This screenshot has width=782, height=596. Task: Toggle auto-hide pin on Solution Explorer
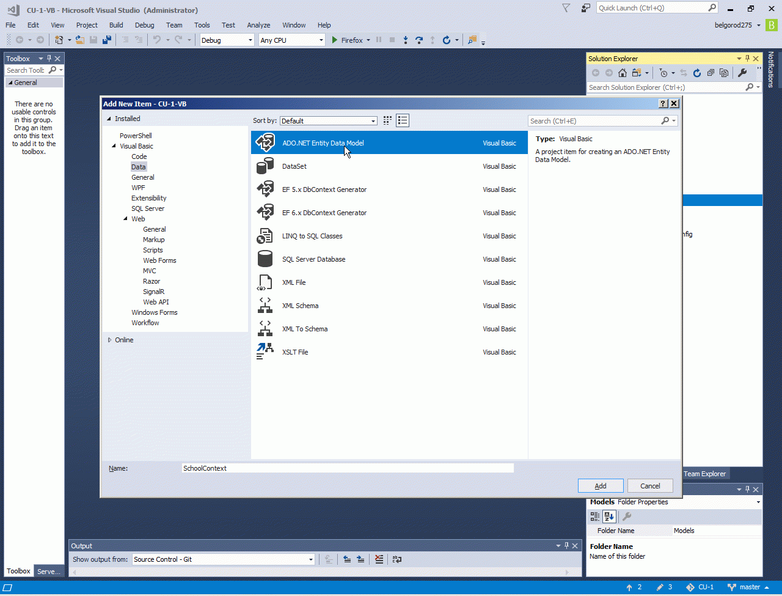[747, 59]
